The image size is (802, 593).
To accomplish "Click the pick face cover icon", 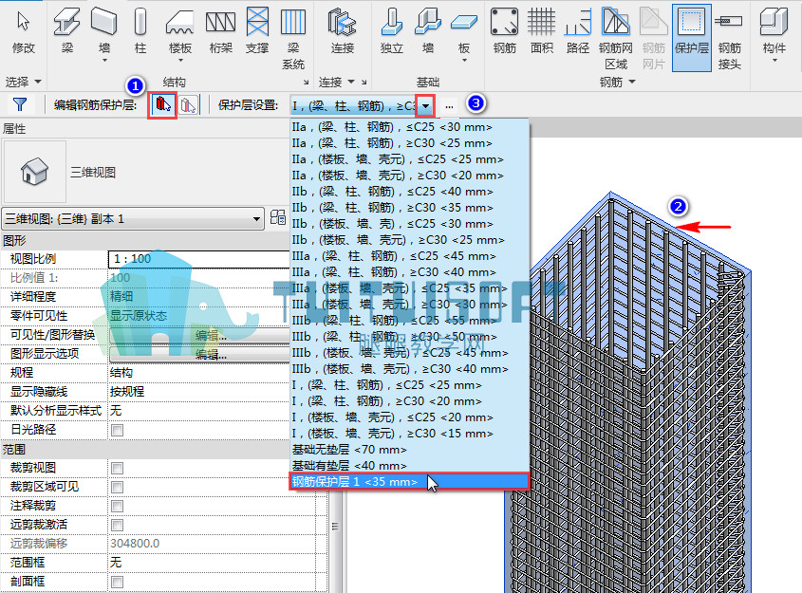I will (x=188, y=105).
